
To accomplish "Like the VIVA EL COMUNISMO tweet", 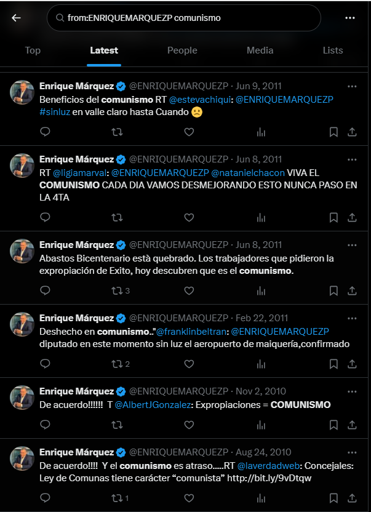I will pyautogui.click(x=189, y=217).
